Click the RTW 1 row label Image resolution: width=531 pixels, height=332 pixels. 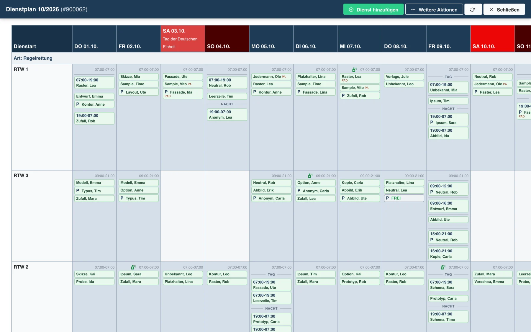tap(21, 69)
